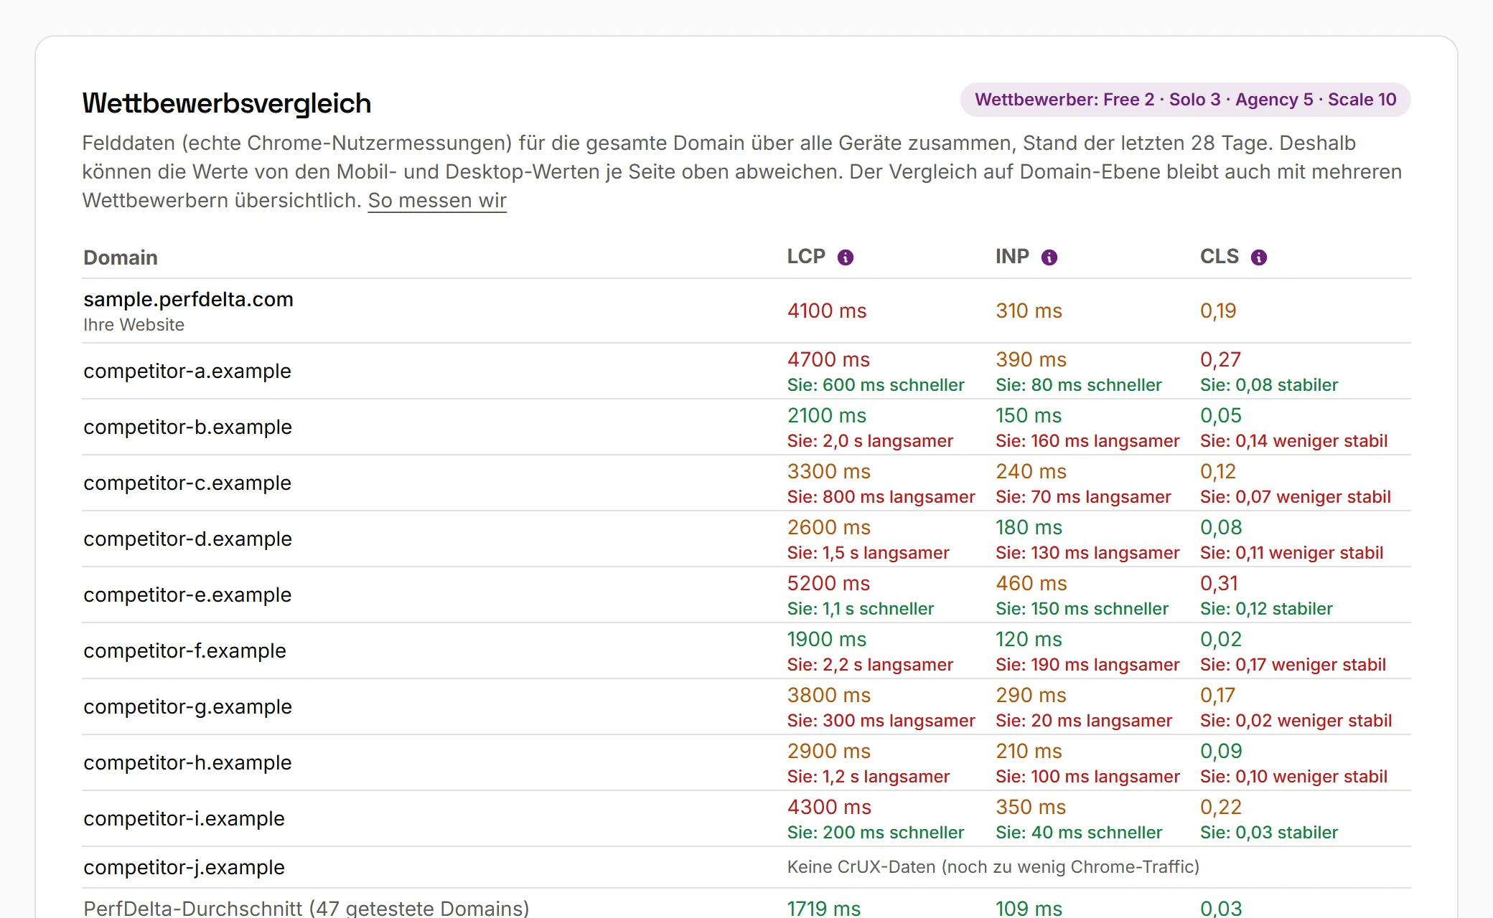Click the 3800 ms LCP of competitor-g
Screen dimensions: 1493x918
pos(829,695)
